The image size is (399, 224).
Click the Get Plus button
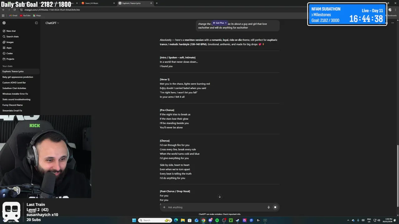point(218,23)
